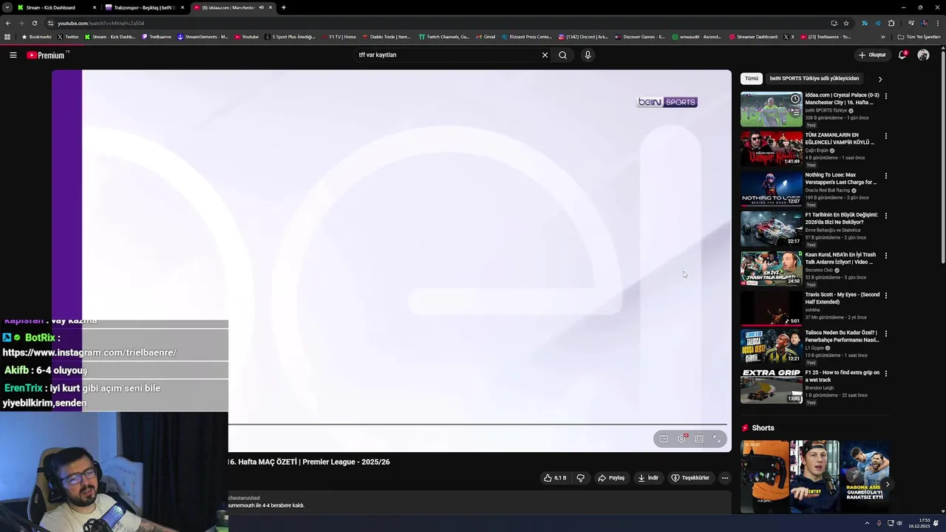Dislike the video
The height and width of the screenshot is (532, 946).
point(580,478)
